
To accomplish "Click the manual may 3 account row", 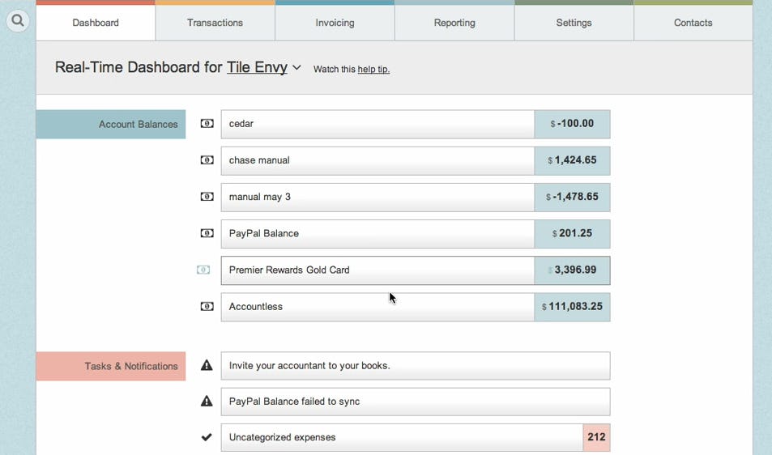I will tap(377, 197).
